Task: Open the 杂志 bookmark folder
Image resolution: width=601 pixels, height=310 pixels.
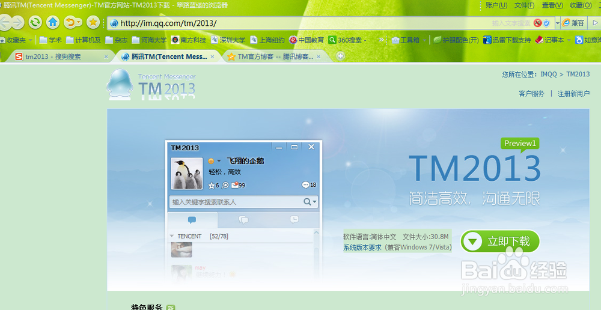Action: (x=117, y=40)
